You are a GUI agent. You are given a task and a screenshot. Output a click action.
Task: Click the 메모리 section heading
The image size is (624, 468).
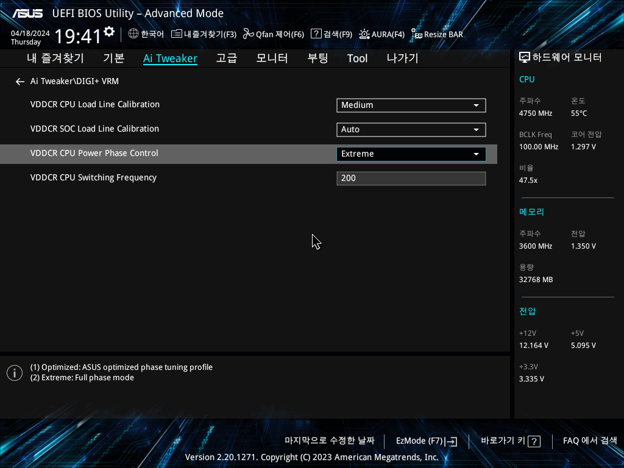[x=531, y=211]
